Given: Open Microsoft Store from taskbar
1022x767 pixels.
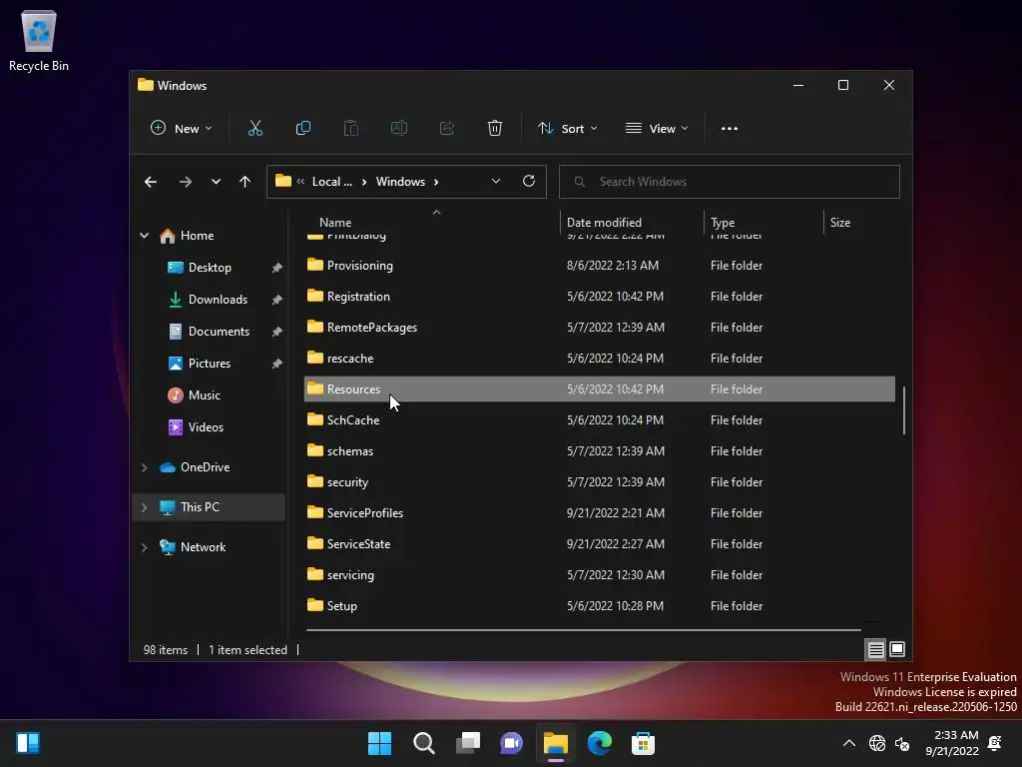Looking at the screenshot, I should (644, 743).
